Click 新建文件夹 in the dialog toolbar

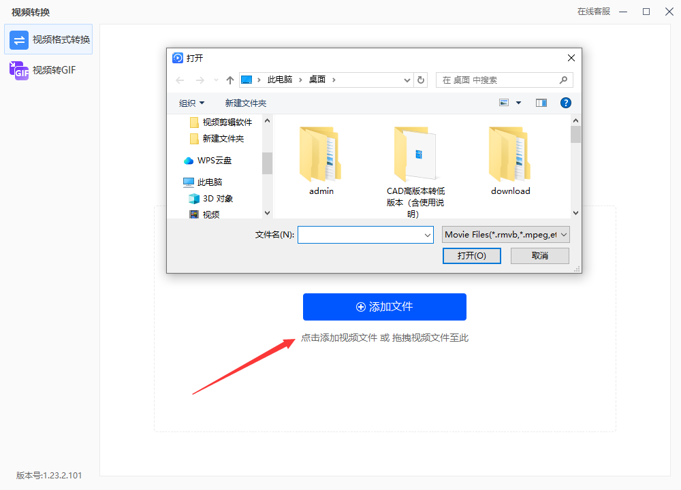(246, 103)
